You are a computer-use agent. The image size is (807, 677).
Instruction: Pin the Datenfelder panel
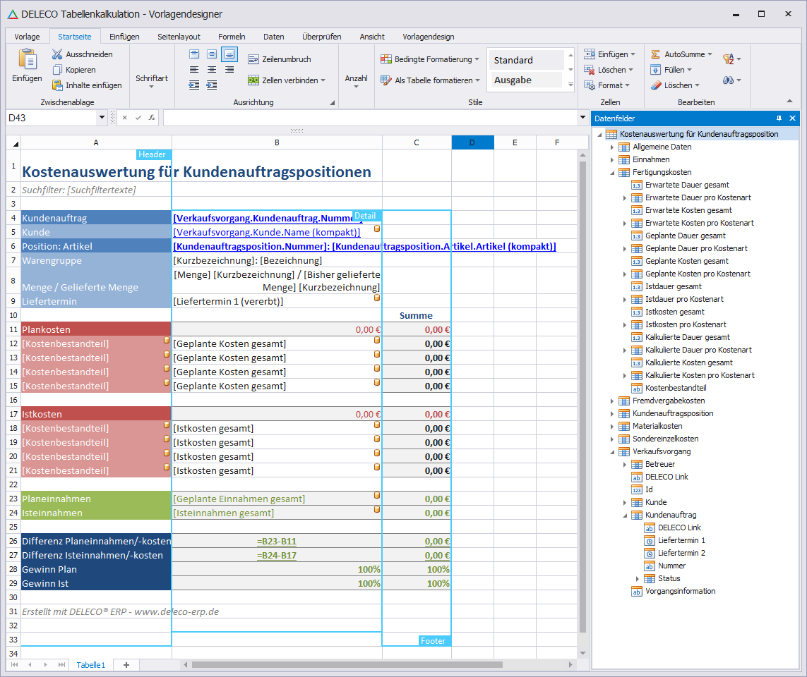[x=779, y=118]
